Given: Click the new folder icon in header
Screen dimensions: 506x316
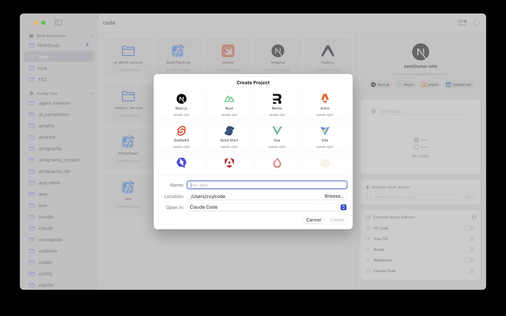Looking at the screenshot, I should [463, 23].
